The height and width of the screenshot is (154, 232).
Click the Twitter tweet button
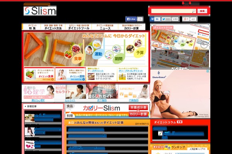pos(166,19)
